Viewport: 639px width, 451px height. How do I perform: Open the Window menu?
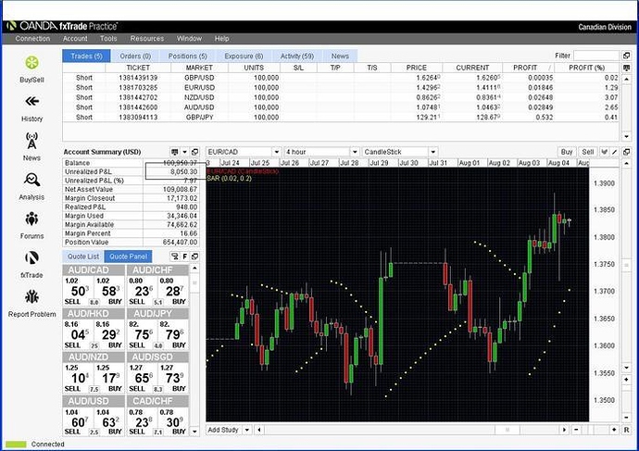click(189, 39)
